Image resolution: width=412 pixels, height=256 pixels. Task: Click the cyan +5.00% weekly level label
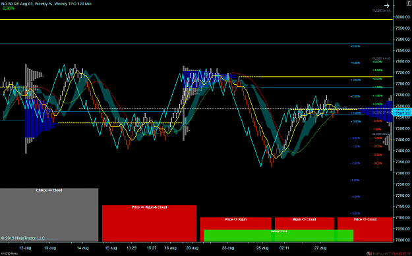coord(355,47)
